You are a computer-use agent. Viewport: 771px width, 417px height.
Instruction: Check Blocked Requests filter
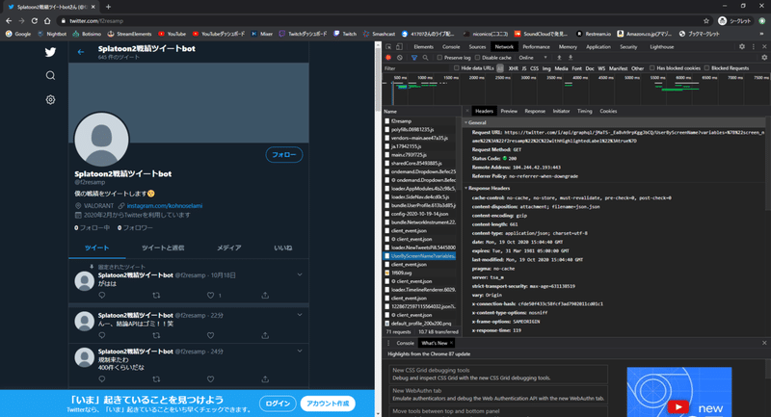point(706,68)
